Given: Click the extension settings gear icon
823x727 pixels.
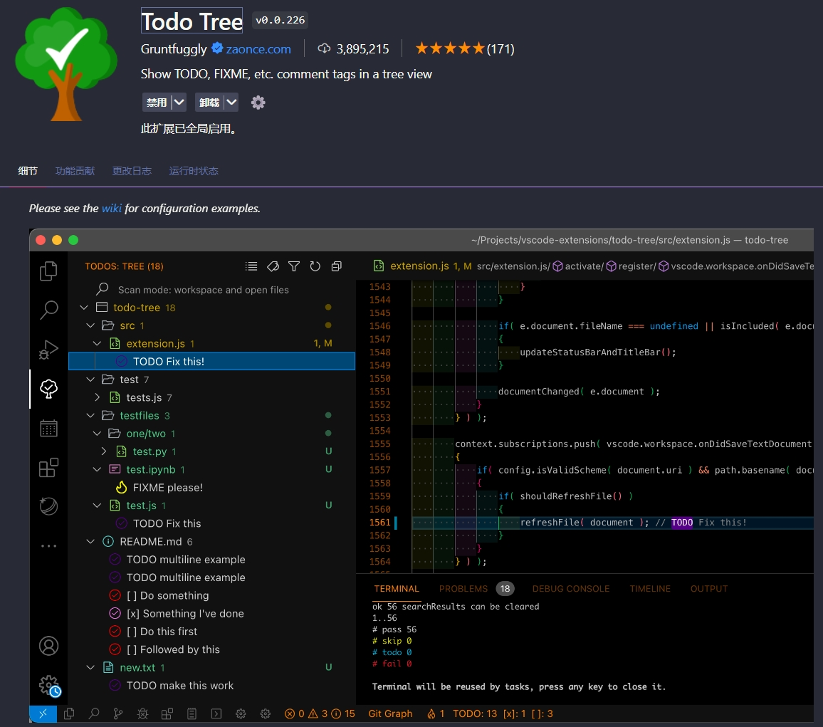Looking at the screenshot, I should click(x=258, y=103).
